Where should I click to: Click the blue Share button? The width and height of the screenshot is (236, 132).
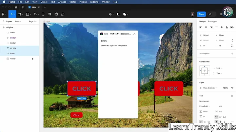(x=201, y=14)
